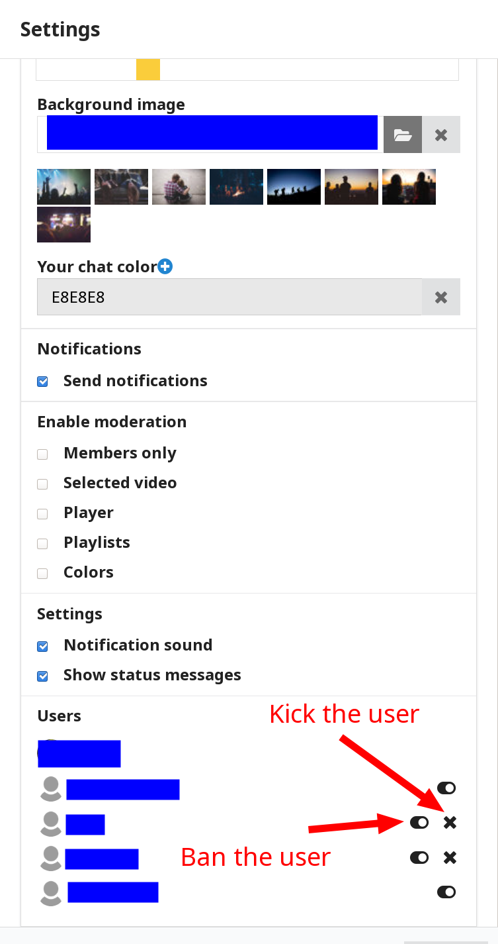Viewport: 498px width, 944px height.
Task: Open background image folder browser
Action: [x=402, y=135]
